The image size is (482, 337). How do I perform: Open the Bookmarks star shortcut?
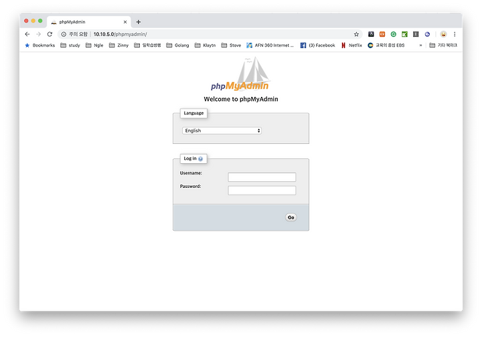click(x=39, y=45)
